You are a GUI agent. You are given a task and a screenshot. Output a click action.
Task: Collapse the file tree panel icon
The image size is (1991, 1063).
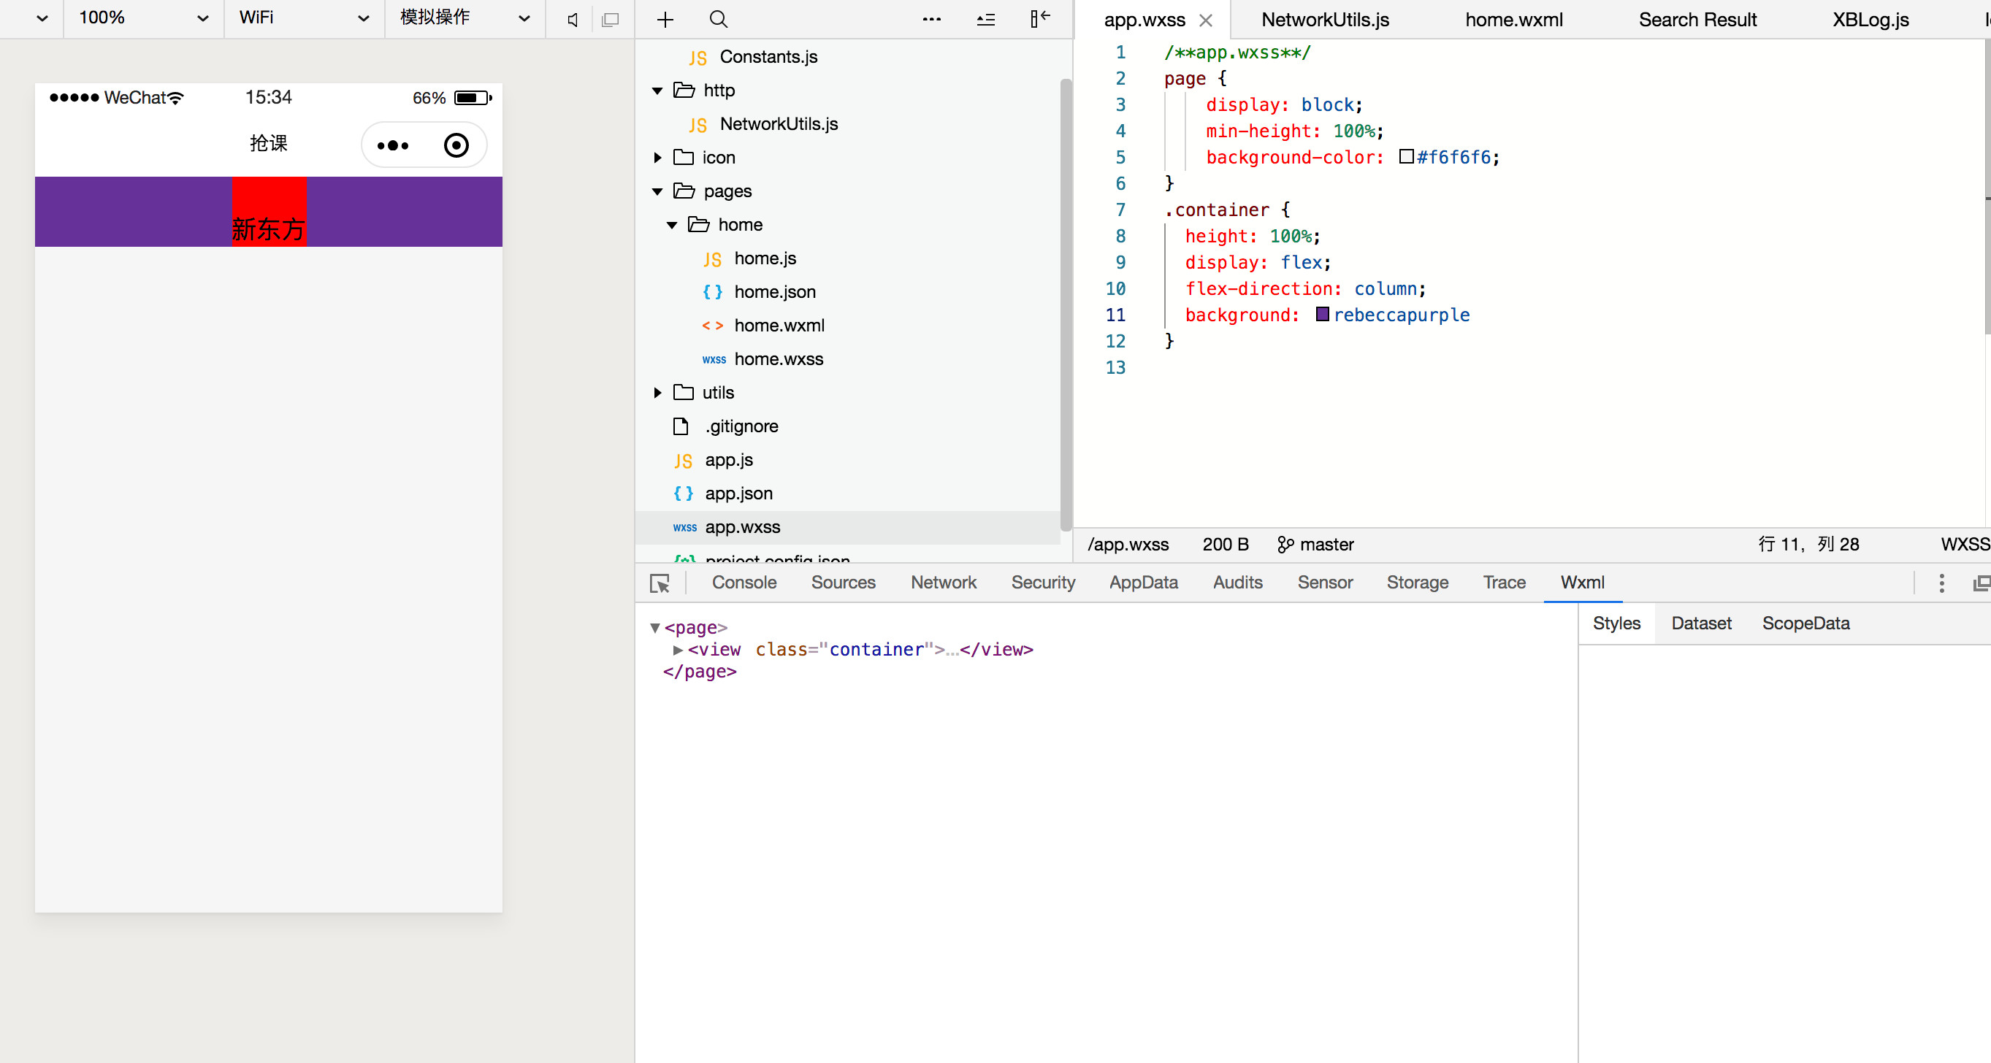point(1039,19)
